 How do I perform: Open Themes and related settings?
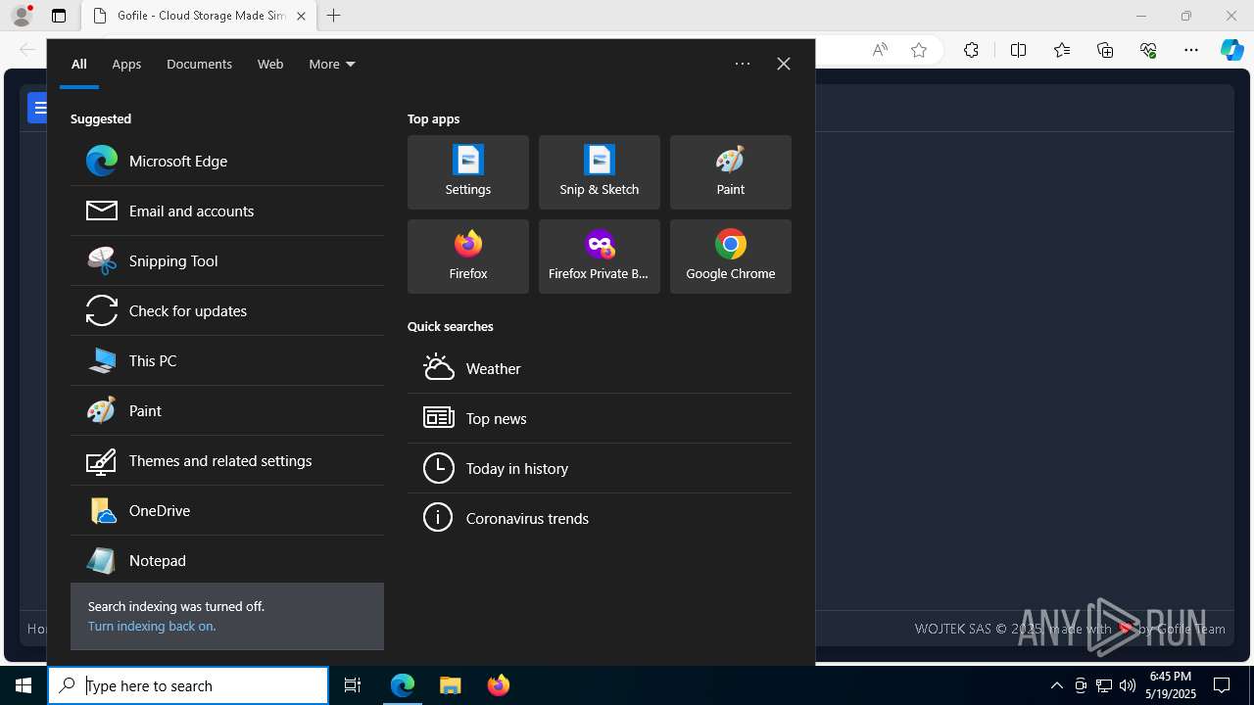[227, 460]
